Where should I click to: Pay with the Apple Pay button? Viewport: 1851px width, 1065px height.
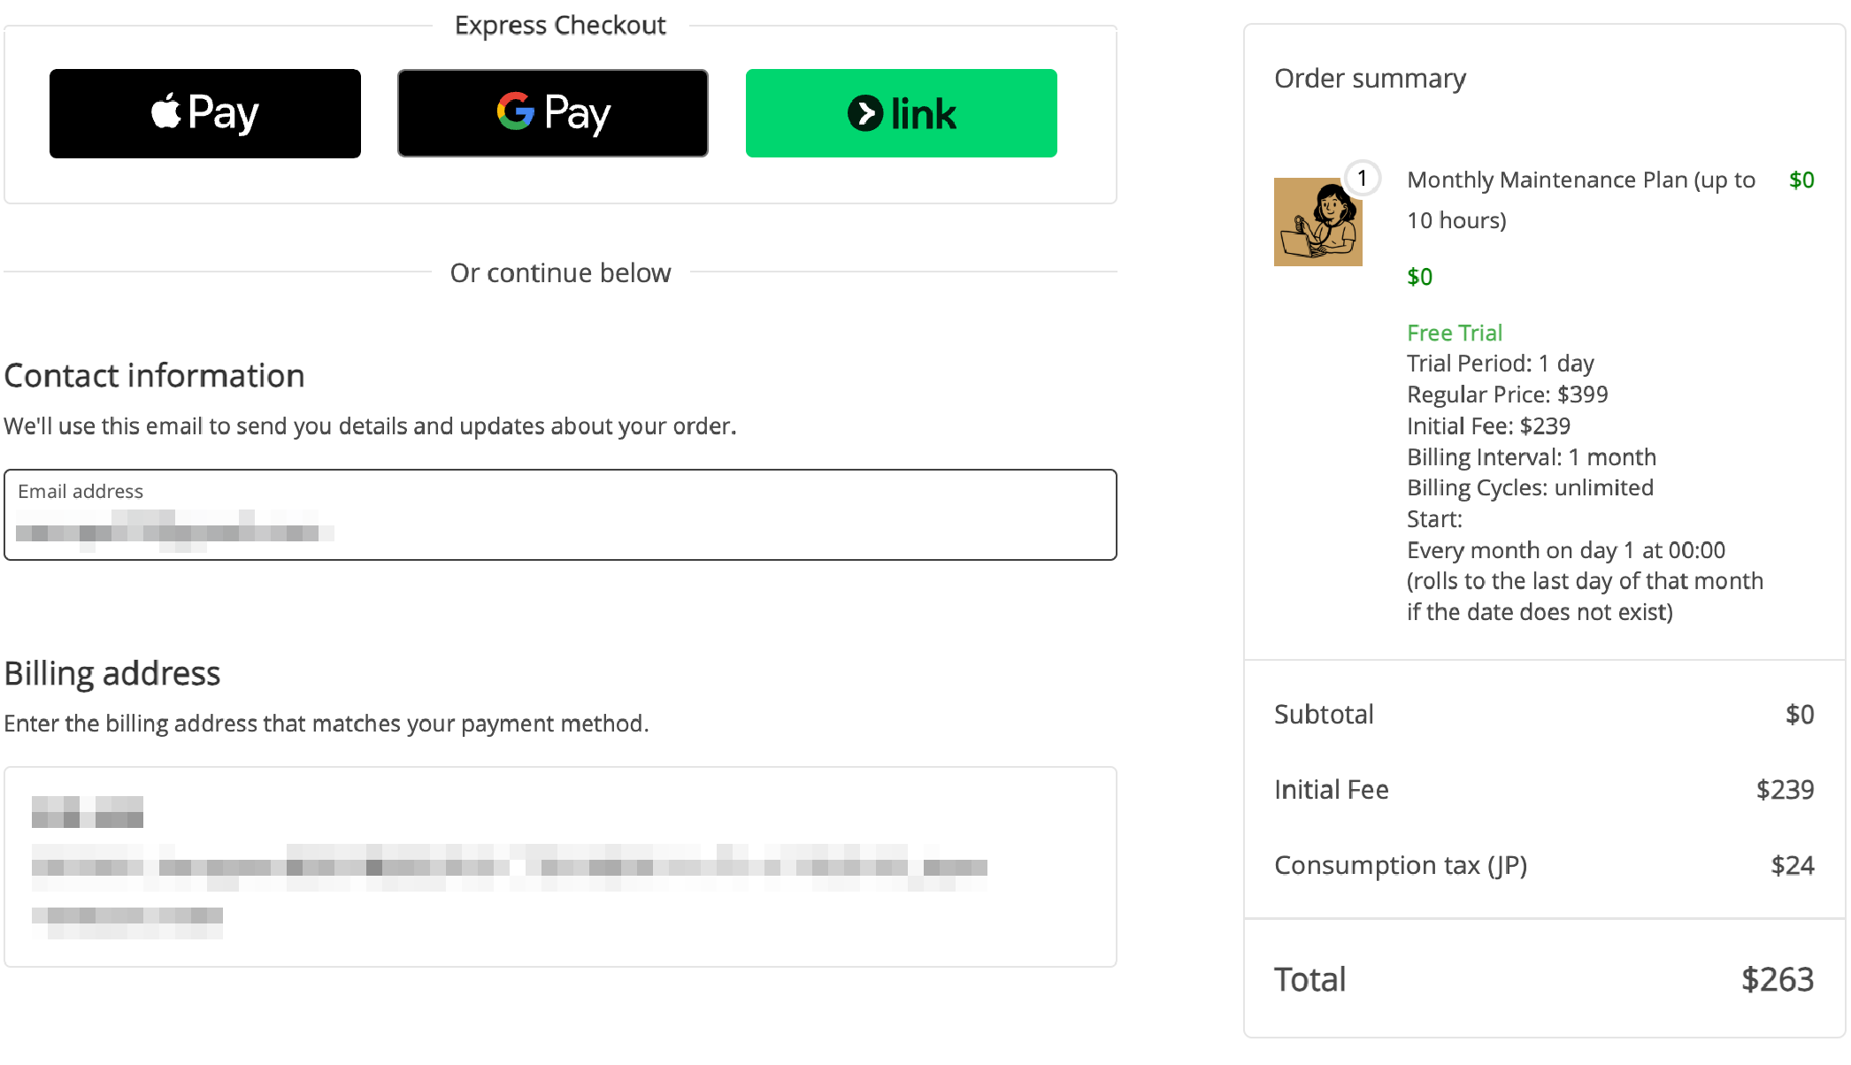[x=205, y=113]
